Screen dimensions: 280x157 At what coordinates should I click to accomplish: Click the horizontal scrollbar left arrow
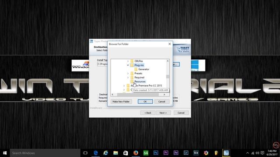coord(112,95)
